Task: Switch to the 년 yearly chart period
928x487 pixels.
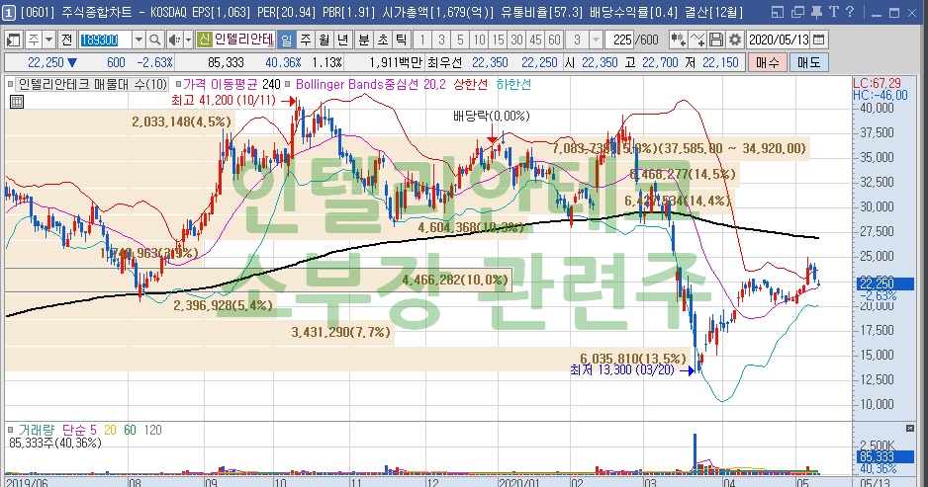Action: point(343,40)
